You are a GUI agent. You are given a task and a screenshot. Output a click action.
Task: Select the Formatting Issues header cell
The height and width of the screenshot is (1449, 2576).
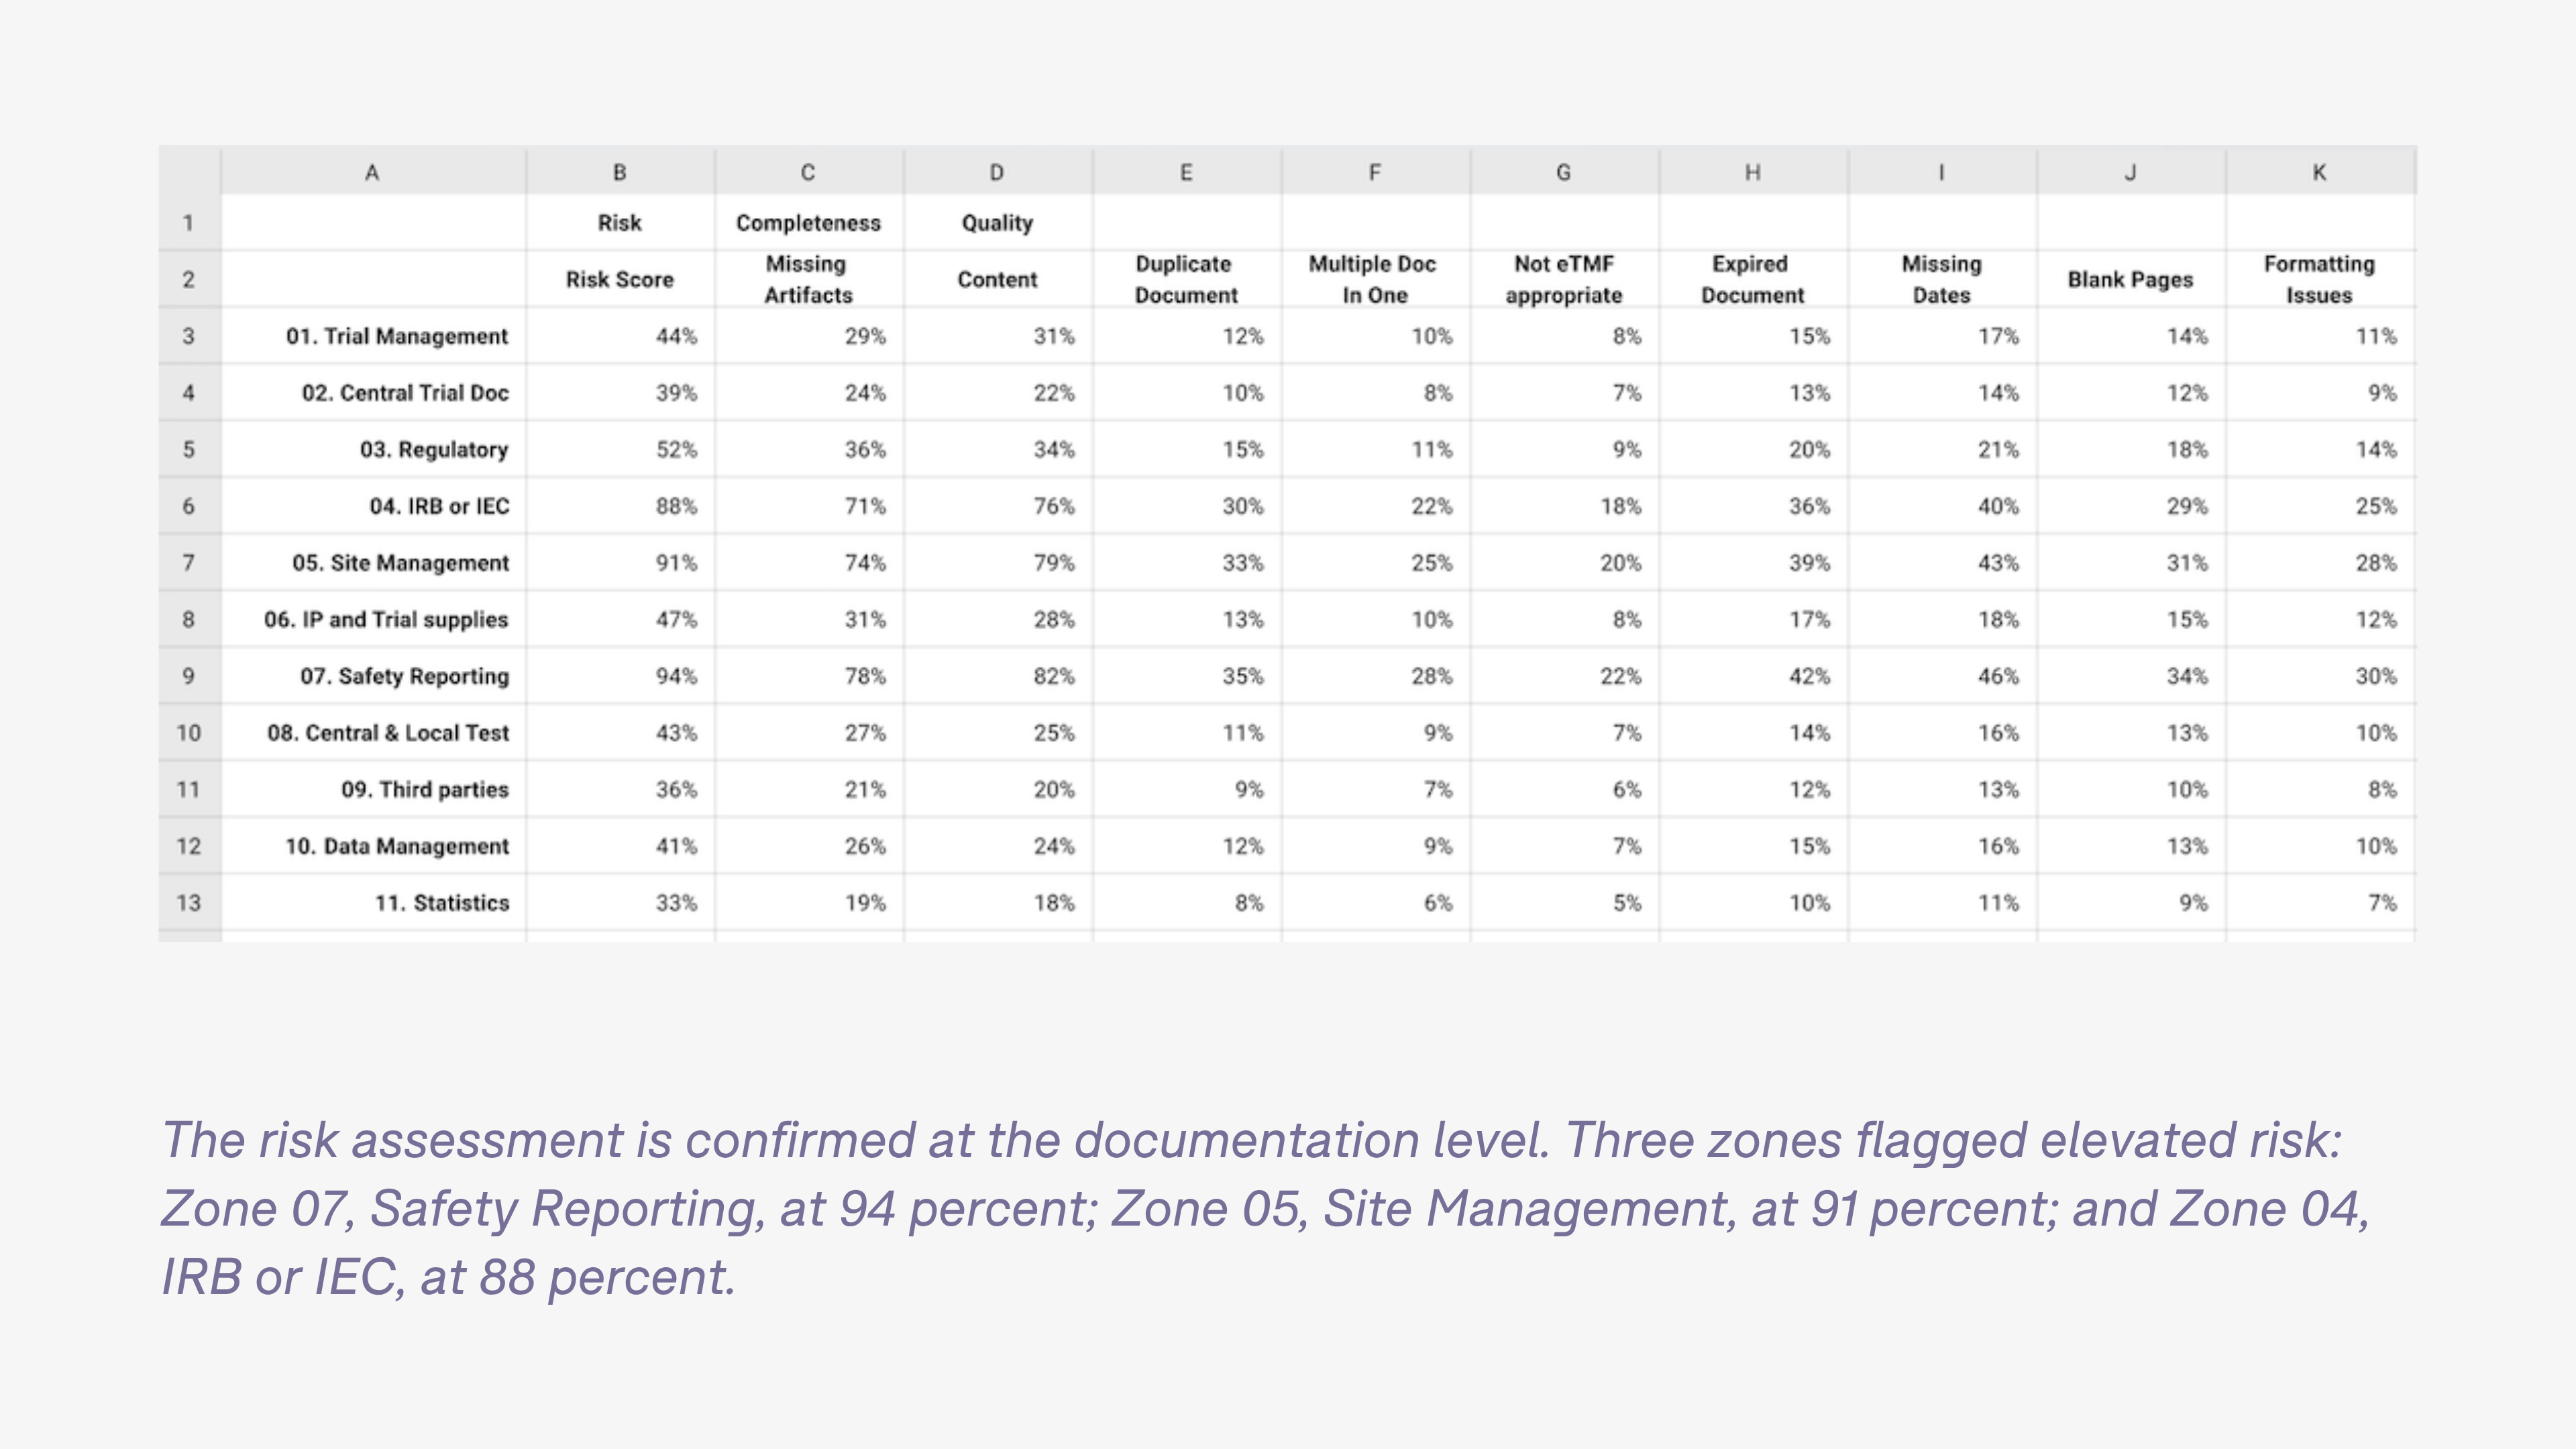[x=2320, y=280]
